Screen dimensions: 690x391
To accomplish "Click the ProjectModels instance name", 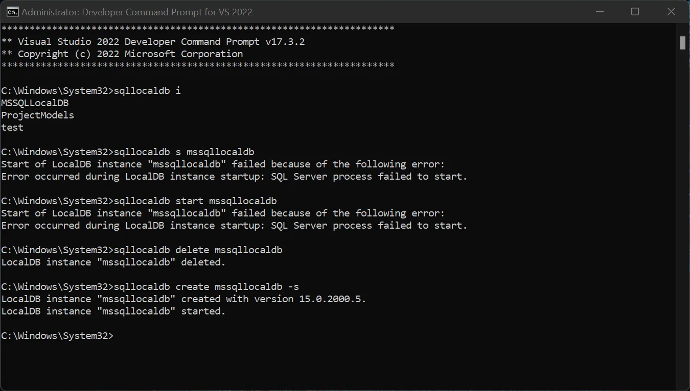I will pyautogui.click(x=37, y=115).
